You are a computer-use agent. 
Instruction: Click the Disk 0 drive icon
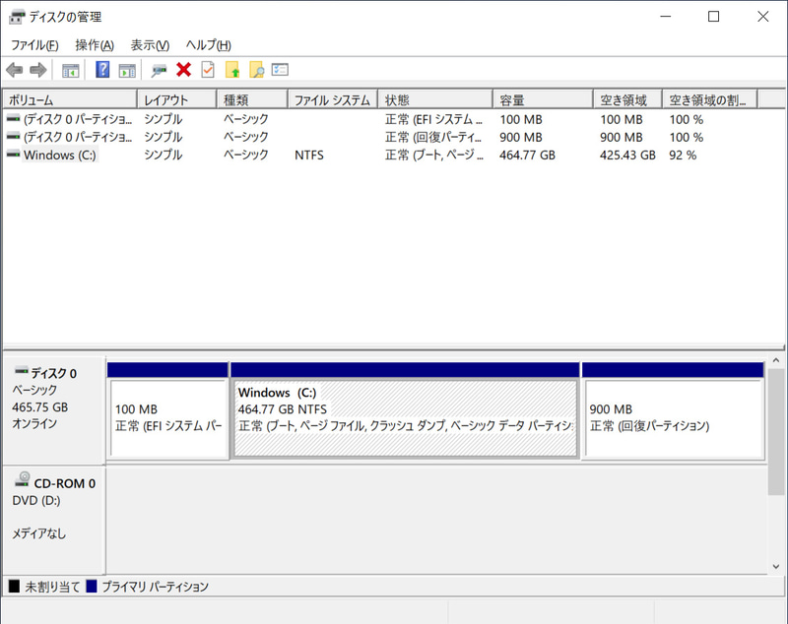click(x=22, y=371)
